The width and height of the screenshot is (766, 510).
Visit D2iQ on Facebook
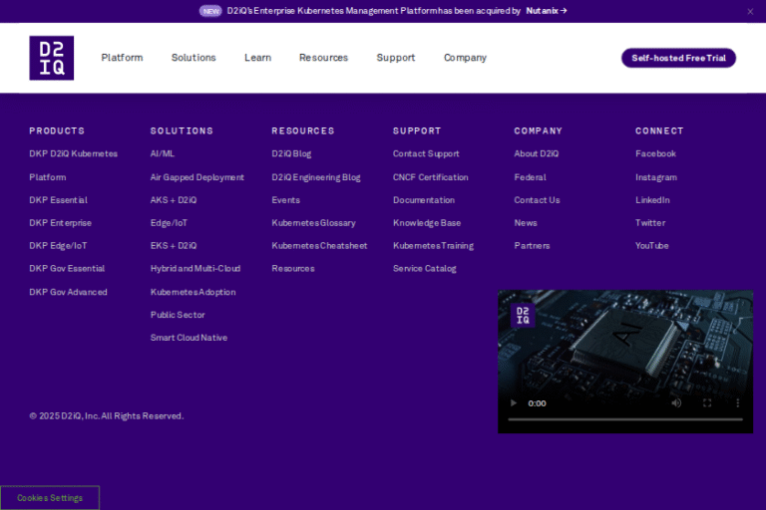(x=655, y=153)
